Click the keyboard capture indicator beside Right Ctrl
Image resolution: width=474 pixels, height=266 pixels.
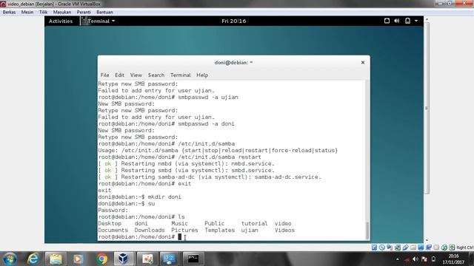(x=452, y=248)
